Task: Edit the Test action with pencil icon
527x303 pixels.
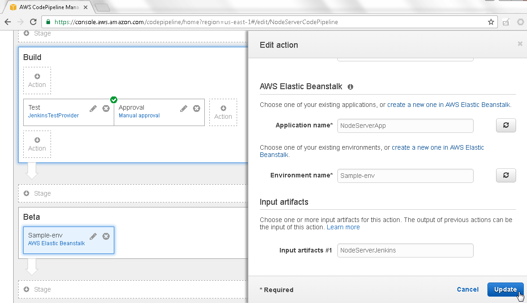Action: click(x=93, y=108)
